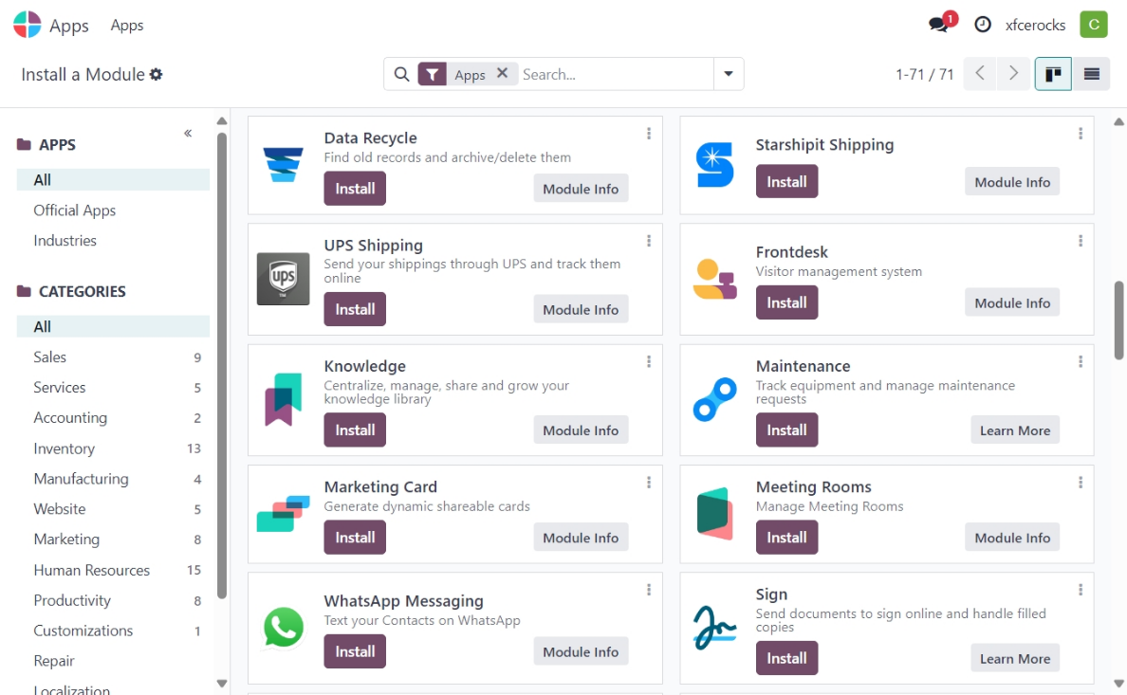The image size is (1127, 695).
Task: Click the main page vertical scrollbar
Action: [1118, 320]
